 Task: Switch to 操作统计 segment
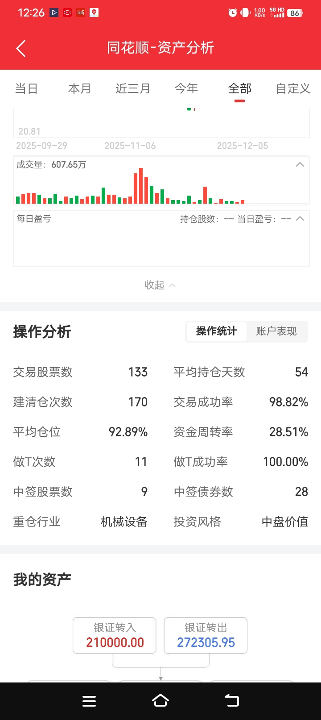pyautogui.click(x=216, y=331)
